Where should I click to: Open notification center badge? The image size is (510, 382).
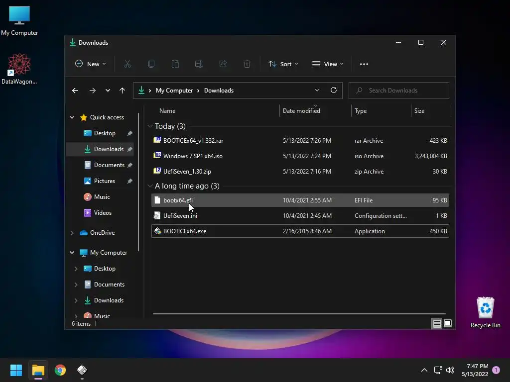pyautogui.click(x=496, y=370)
